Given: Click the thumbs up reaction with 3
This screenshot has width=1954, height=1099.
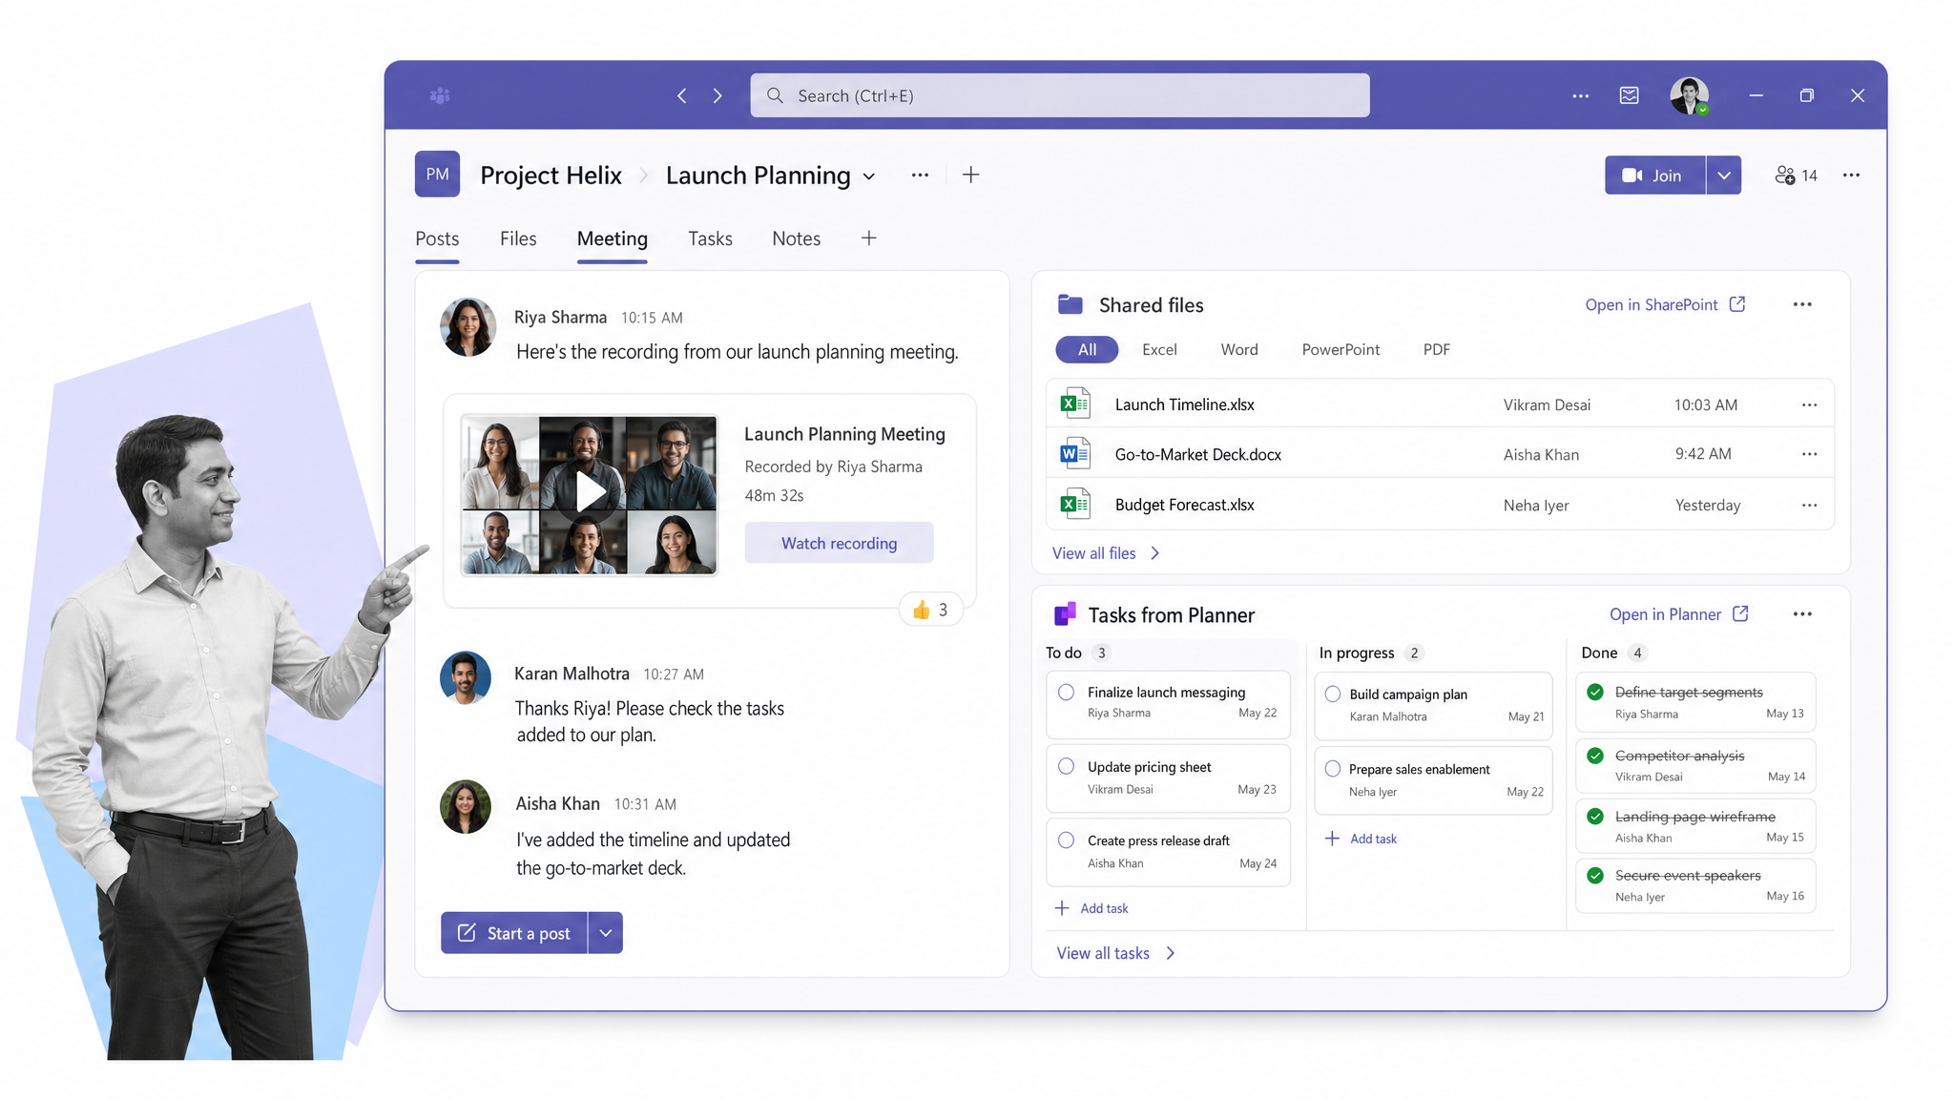Looking at the screenshot, I should click(x=930, y=610).
